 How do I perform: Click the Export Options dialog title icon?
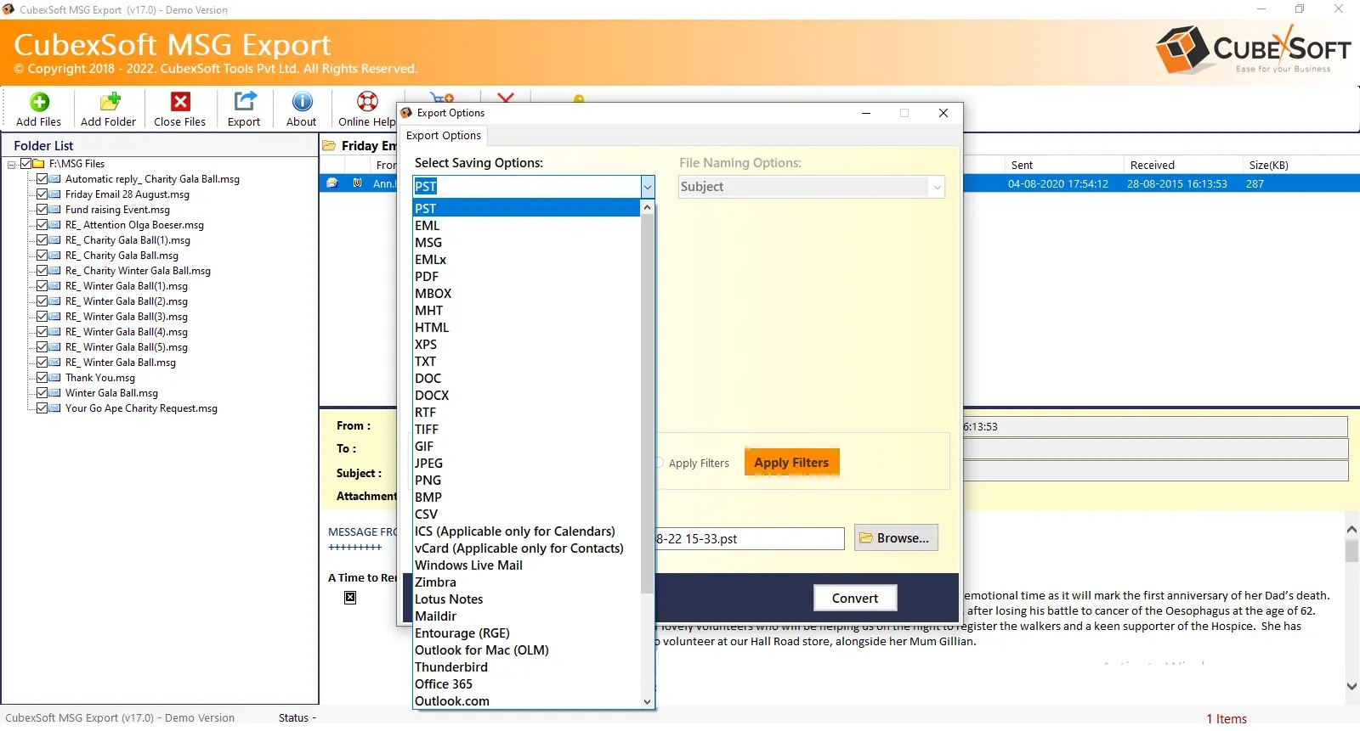coord(406,113)
